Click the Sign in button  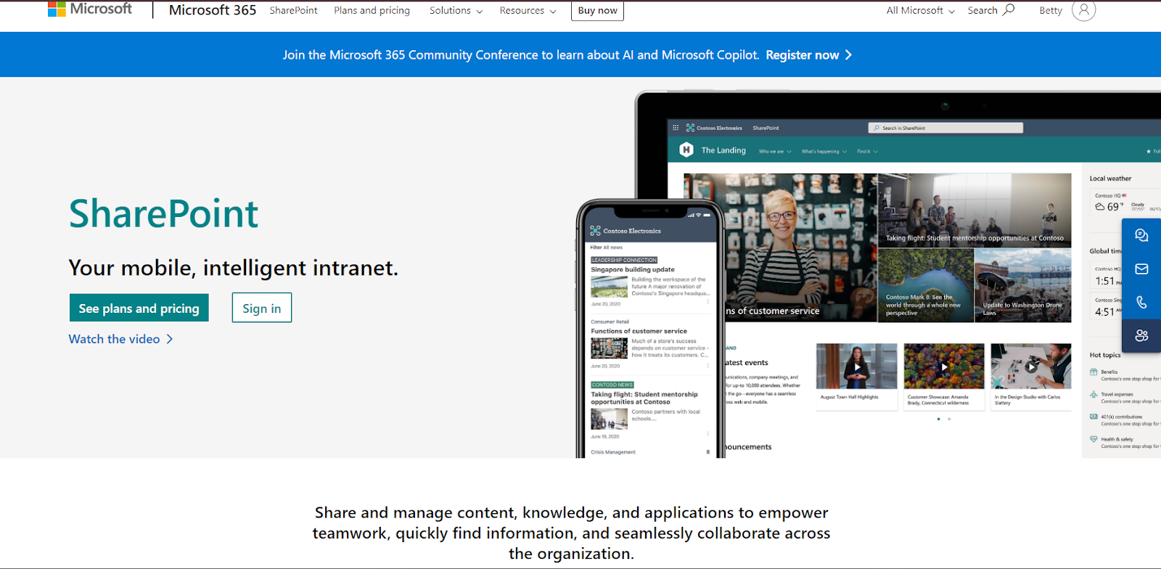click(x=262, y=308)
